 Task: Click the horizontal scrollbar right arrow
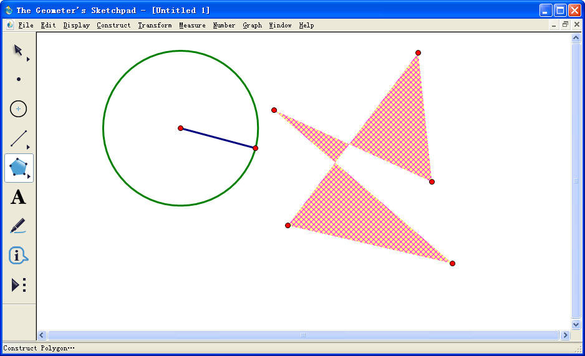[565, 335]
